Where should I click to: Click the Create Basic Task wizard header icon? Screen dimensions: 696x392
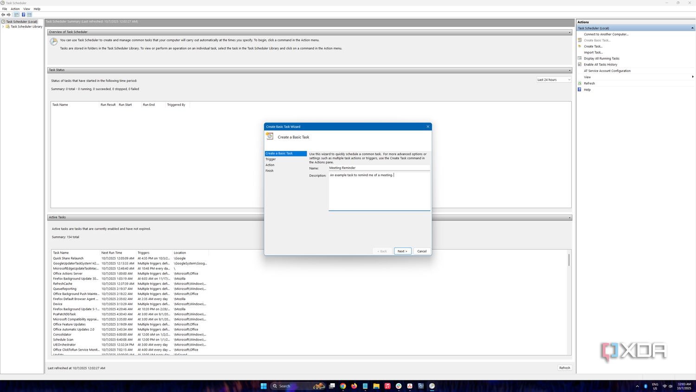(270, 136)
